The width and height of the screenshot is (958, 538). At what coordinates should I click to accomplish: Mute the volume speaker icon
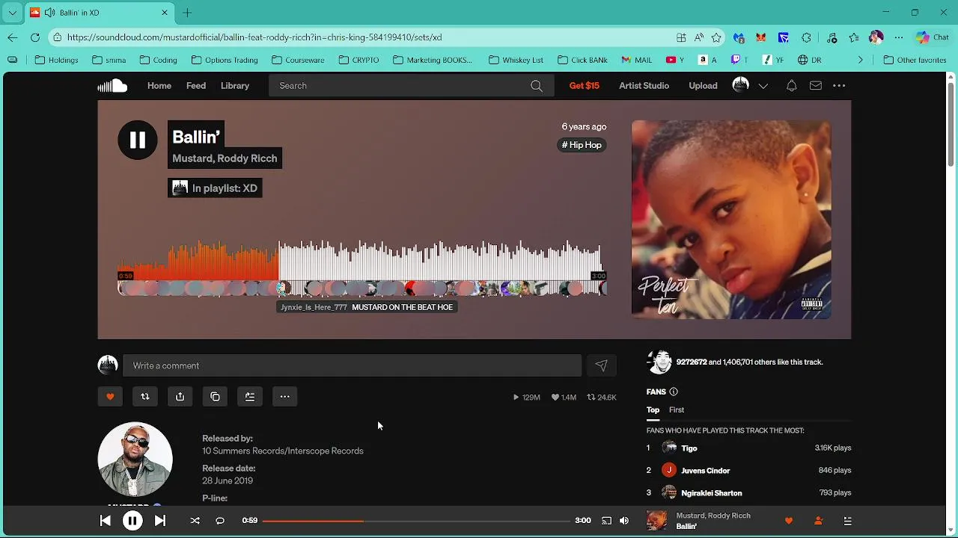pos(624,521)
